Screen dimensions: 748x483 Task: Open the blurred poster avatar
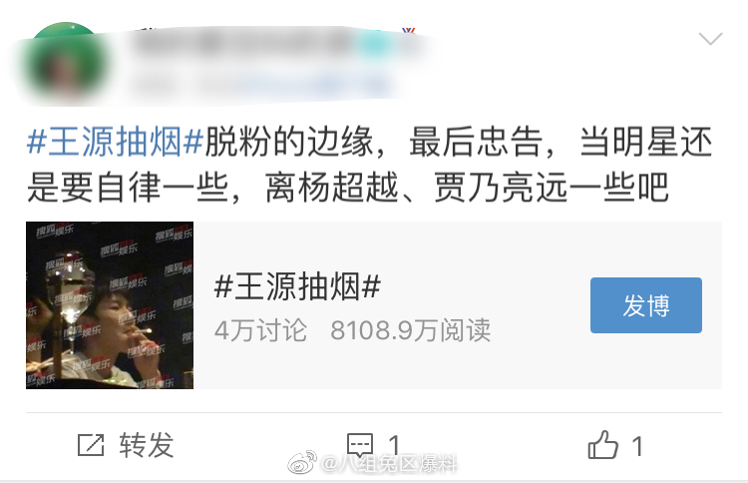[x=66, y=64]
